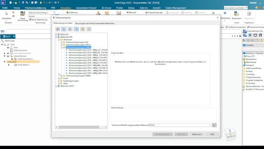Image resolution: width=264 pixels, height=149 pixels.
Task: Click the Auswählen arrow tool
Action: pos(7,14)
